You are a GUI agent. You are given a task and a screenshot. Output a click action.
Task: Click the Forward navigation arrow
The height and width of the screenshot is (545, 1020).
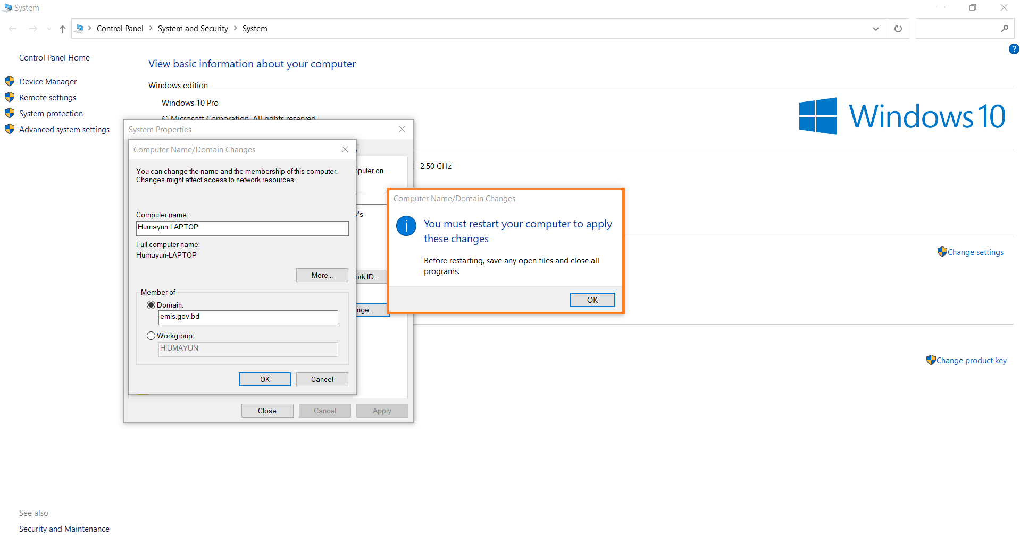click(x=33, y=29)
